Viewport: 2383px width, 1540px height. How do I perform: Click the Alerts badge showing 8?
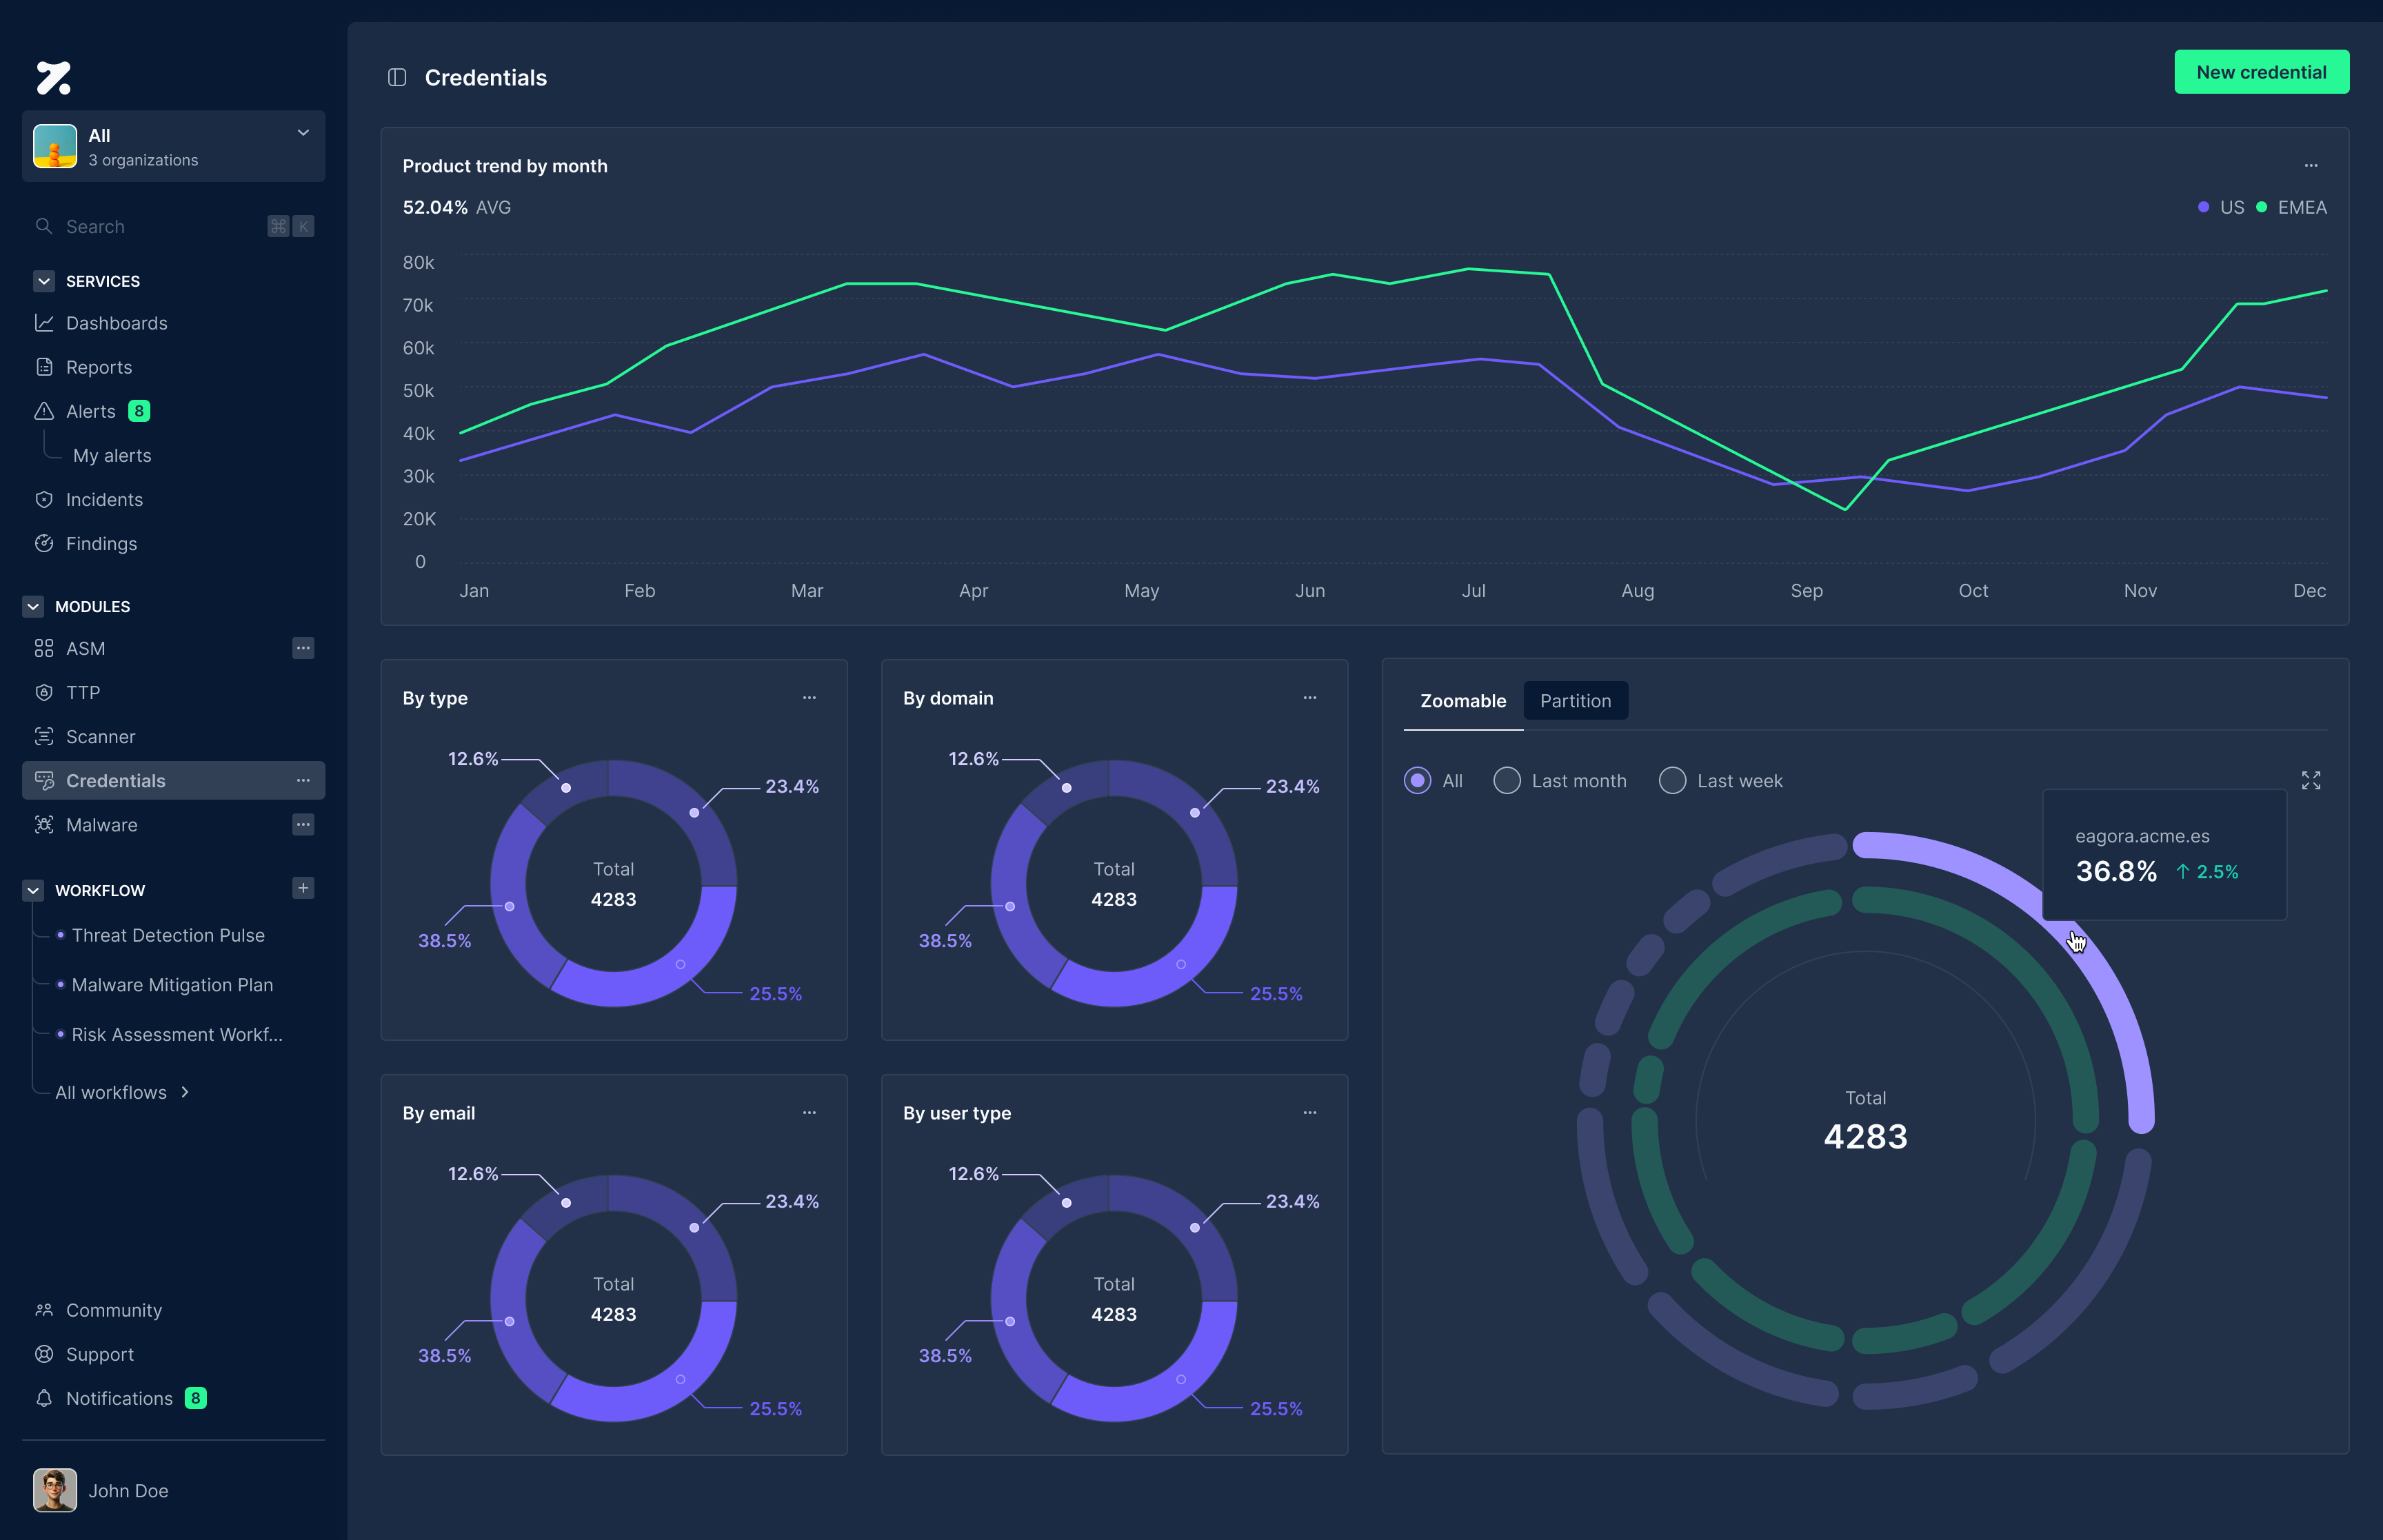pos(139,411)
